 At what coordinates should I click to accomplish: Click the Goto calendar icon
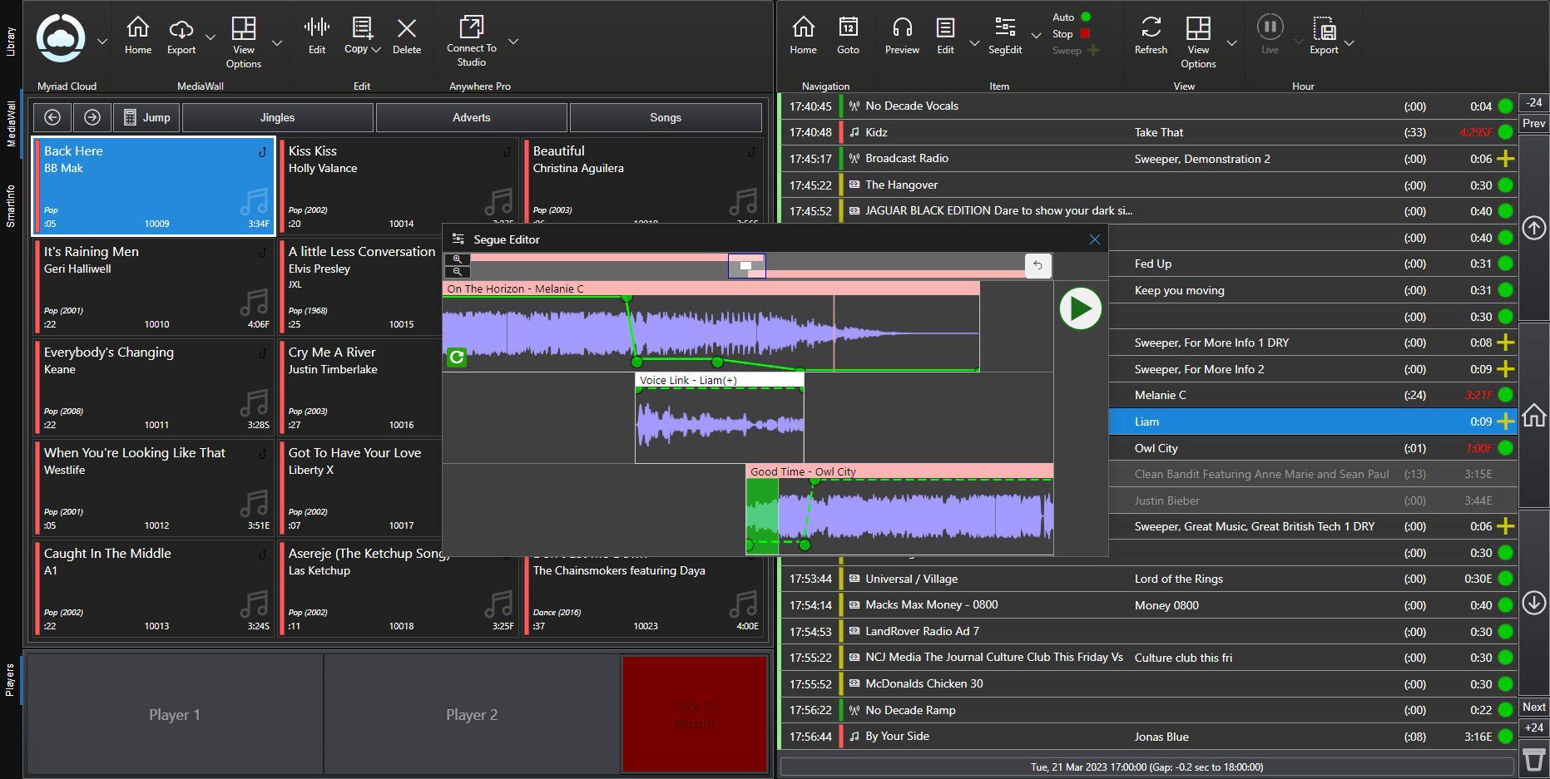click(x=848, y=27)
